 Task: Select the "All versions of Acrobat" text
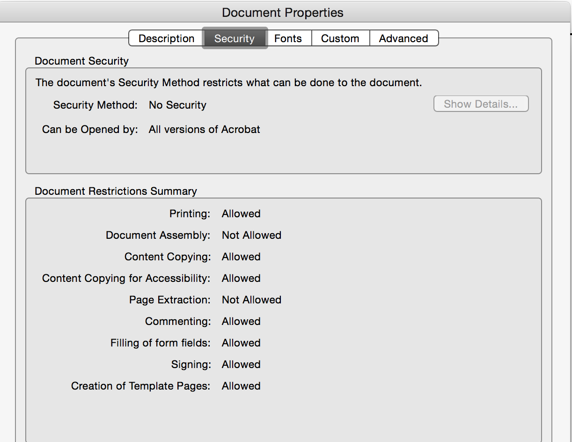204,129
